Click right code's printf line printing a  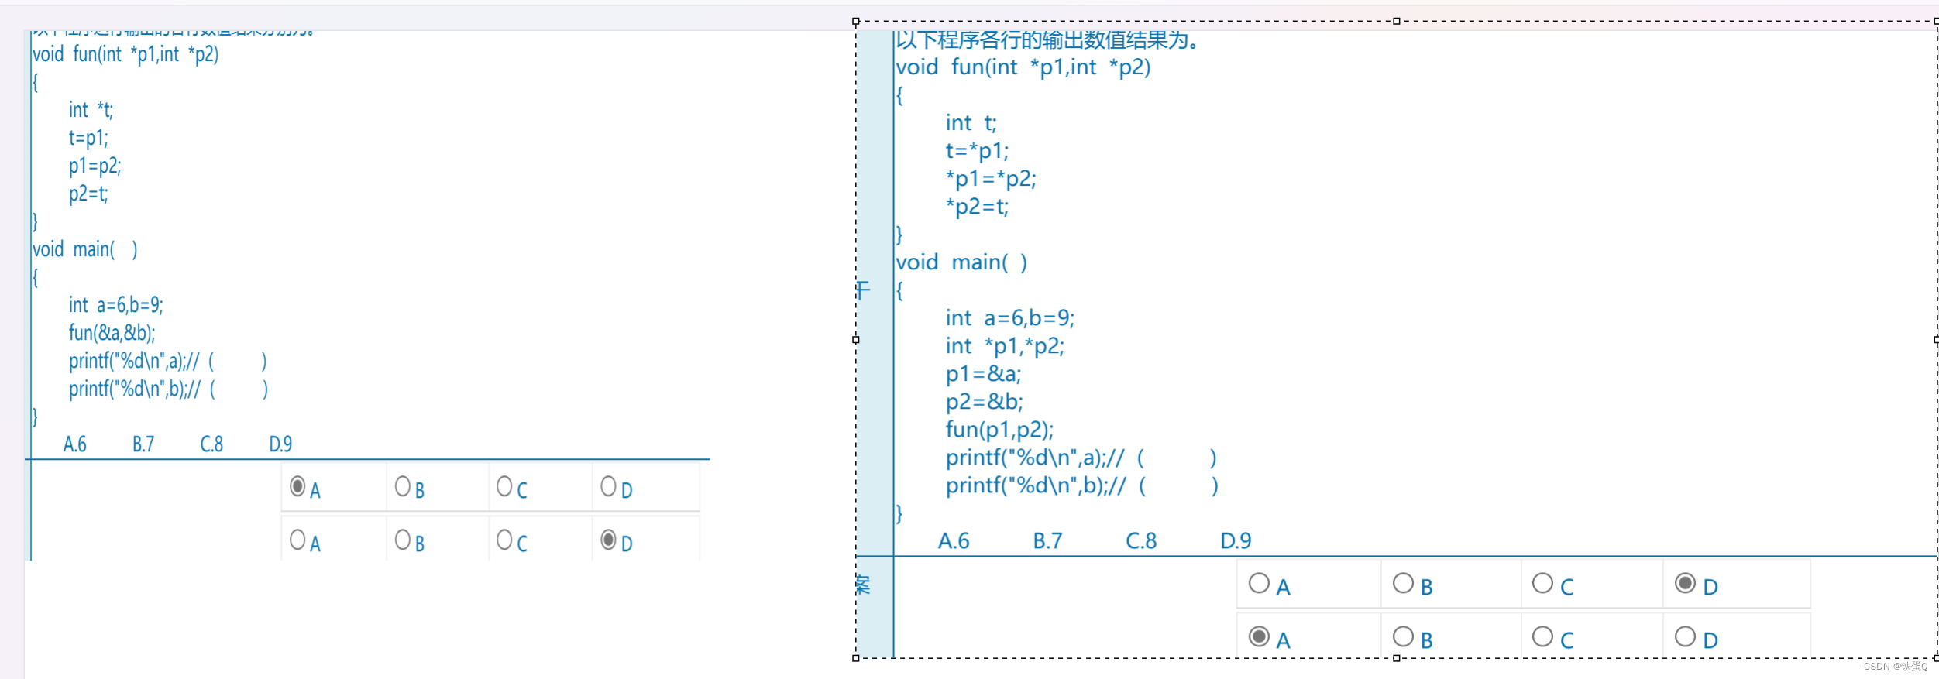click(1081, 458)
